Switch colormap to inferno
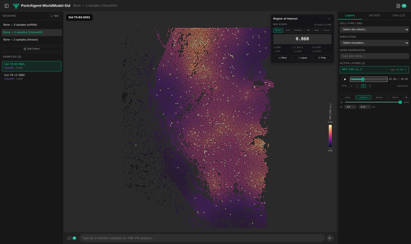 [x=395, y=97]
